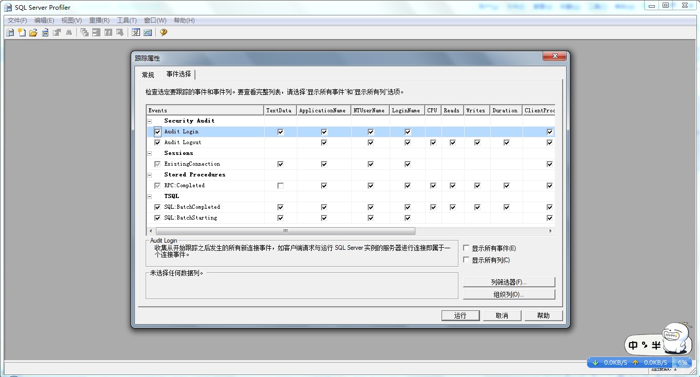Toggle the 半 half-width indicator on IME bar

[x=656, y=345]
